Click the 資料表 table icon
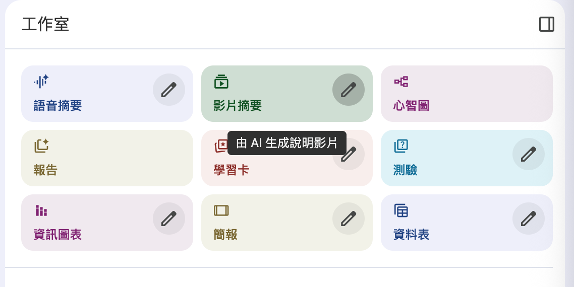This screenshot has width=574, height=287. (x=401, y=210)
